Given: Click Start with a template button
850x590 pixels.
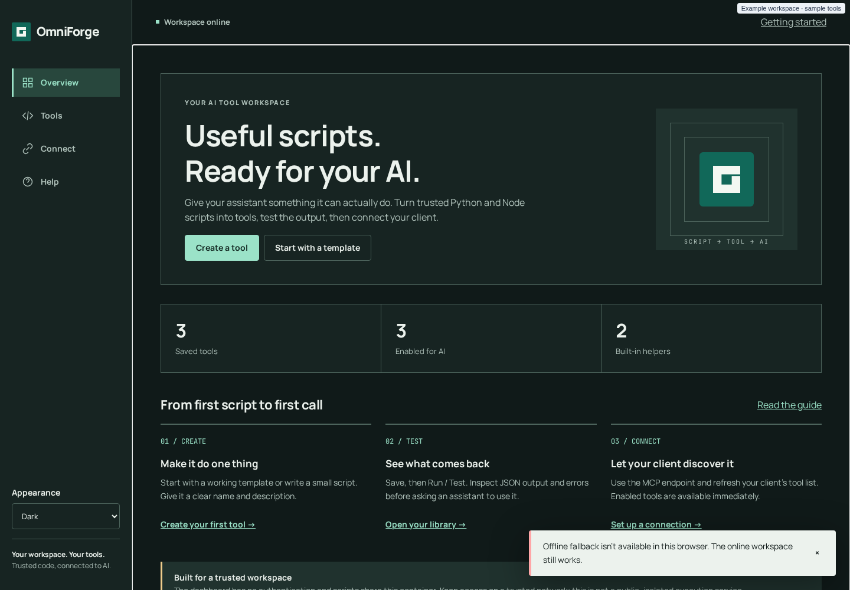Looking at the screenshot, I should [318, 248].
